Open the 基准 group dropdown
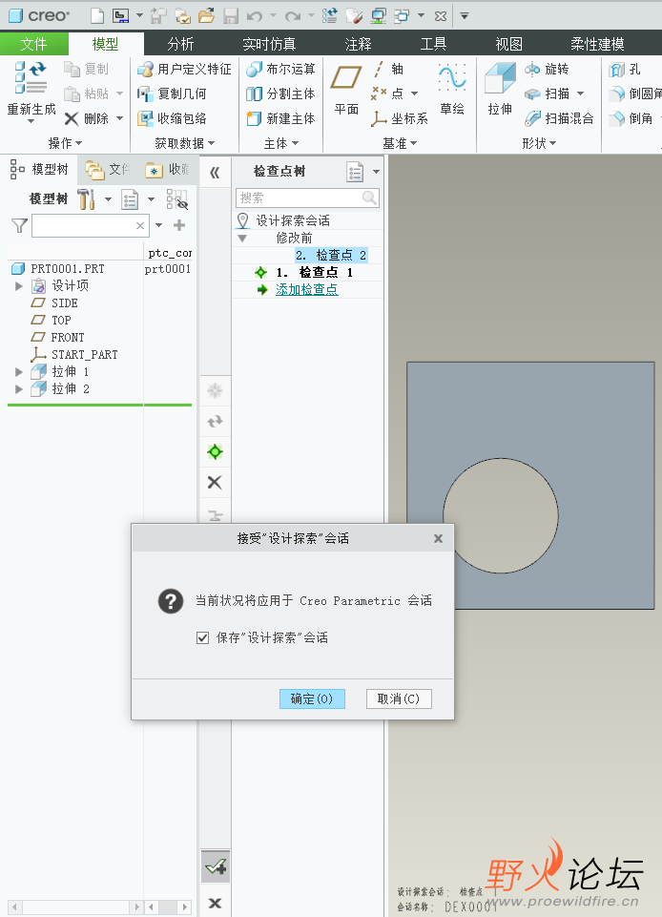The image size is (662, 917). [x=400, y=143]
